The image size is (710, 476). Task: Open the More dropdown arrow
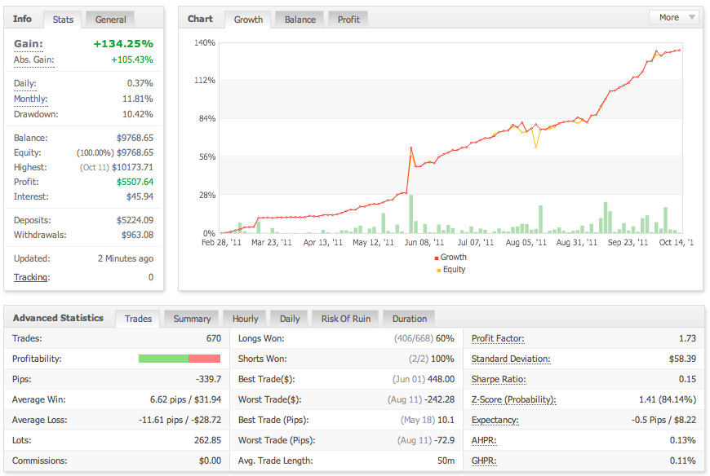pos(691,17)
